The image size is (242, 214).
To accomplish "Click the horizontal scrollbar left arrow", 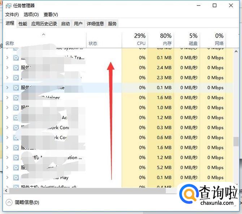I will click(6, 190).
